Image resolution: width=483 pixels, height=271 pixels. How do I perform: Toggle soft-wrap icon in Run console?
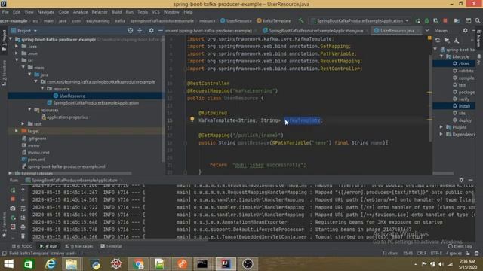coord(23,209)
